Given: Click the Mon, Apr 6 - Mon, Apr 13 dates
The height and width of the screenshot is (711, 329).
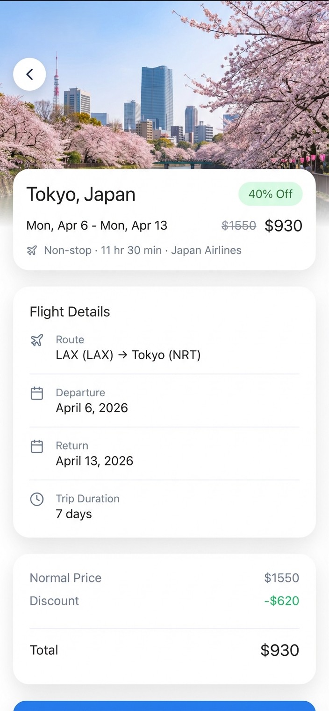Looking at the screenshot, I should tap(97, 225).
